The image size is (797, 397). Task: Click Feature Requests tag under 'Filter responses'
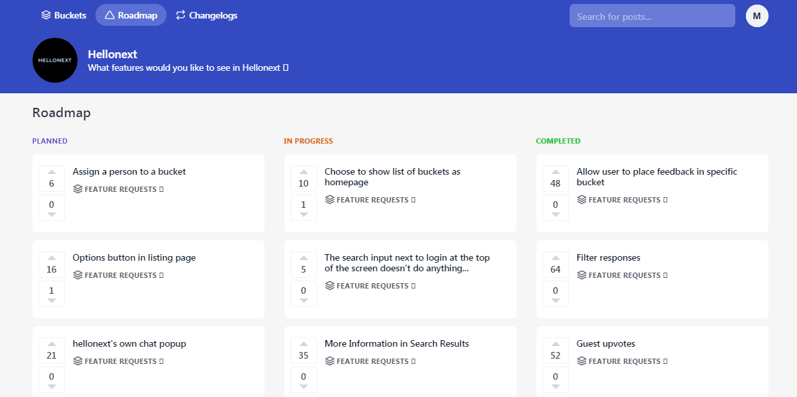(x=622, y=275)
